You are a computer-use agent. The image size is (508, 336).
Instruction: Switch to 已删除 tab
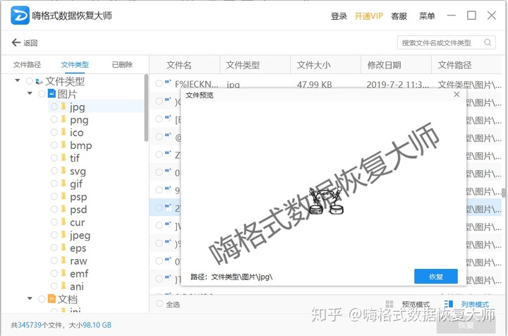(122, 65)
